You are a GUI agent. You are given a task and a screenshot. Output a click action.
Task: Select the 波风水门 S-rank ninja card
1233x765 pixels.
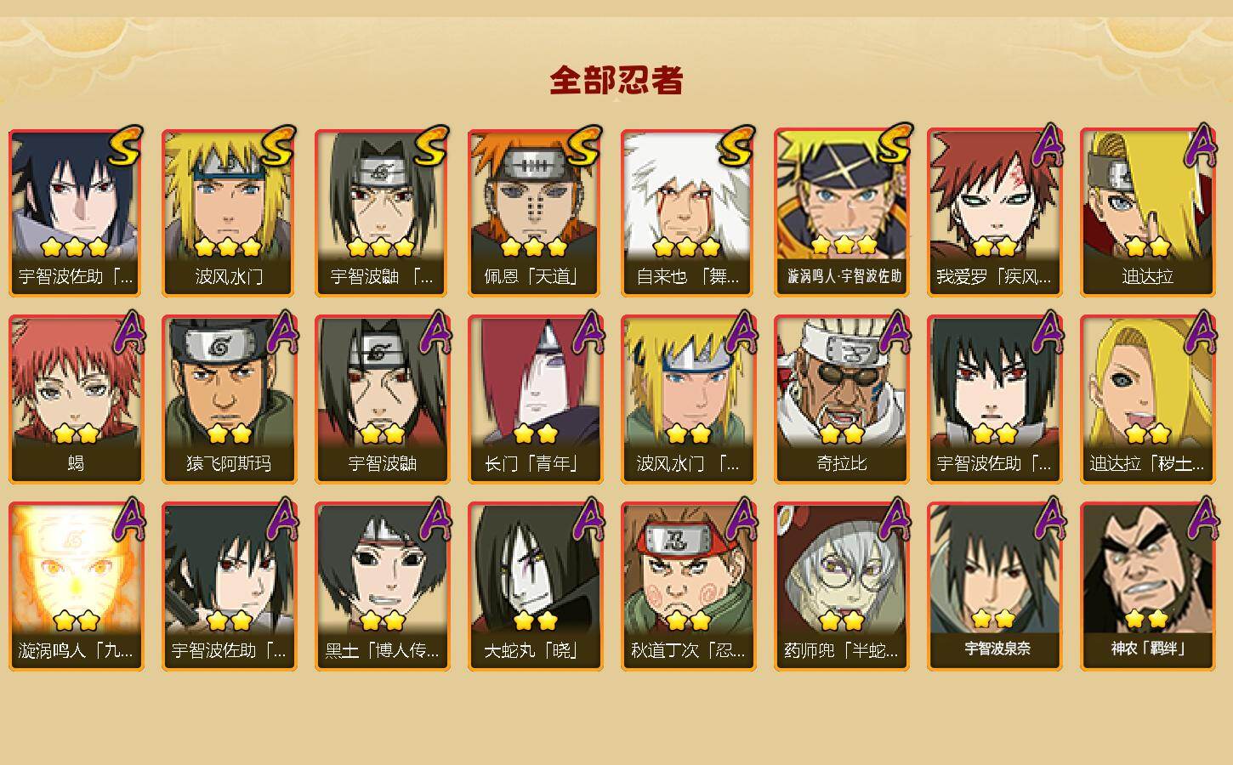[x=229, y=212]
